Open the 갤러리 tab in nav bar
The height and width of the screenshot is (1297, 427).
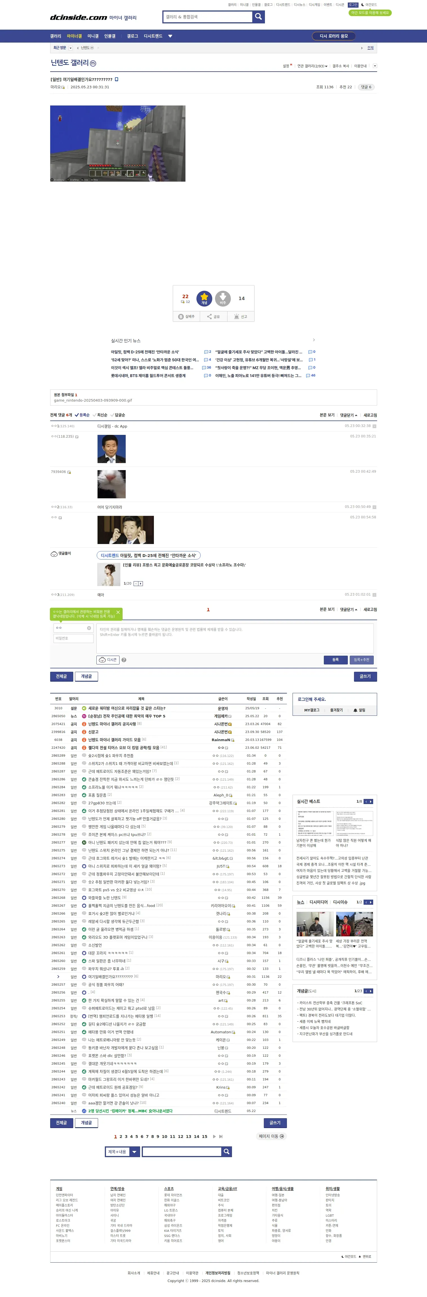pyautogui.click(x=55, y=36)
